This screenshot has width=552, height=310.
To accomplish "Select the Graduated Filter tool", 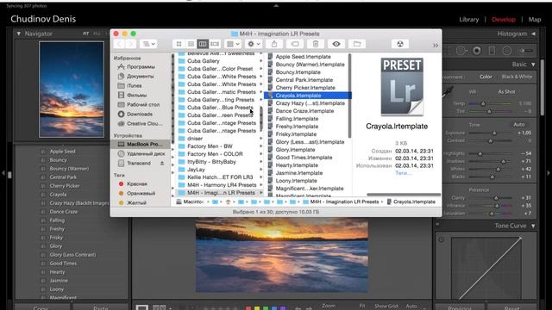I will tap(492, 51).
